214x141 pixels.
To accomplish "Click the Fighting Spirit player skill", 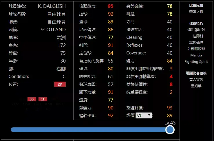I will coord(196,62).
